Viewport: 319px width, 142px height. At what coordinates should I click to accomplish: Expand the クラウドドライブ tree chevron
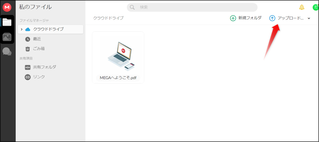pos(22,29)
